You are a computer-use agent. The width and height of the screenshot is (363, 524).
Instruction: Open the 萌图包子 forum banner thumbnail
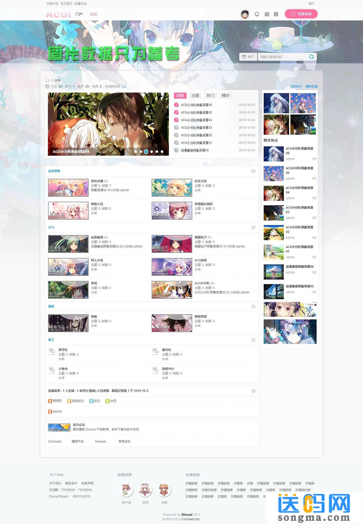172,244
